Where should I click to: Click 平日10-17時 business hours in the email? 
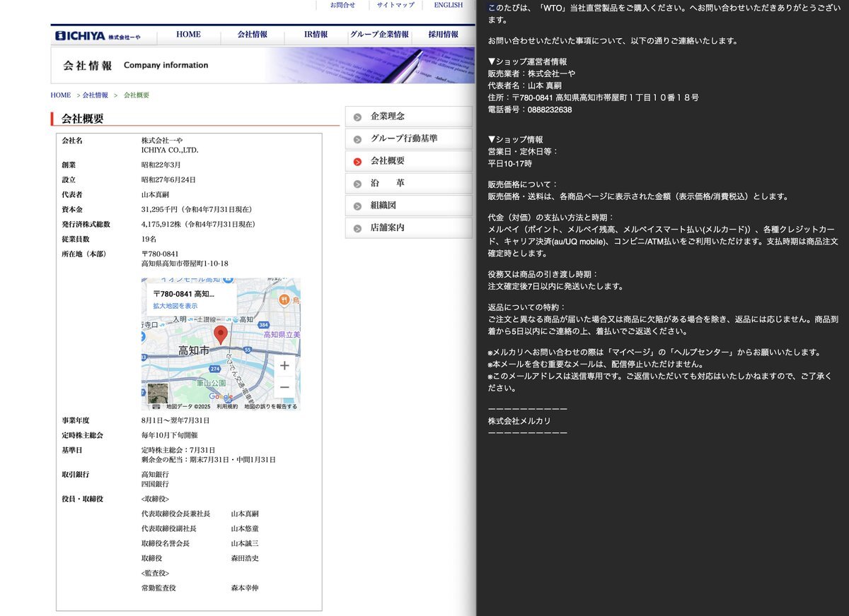tap(512, 163)
